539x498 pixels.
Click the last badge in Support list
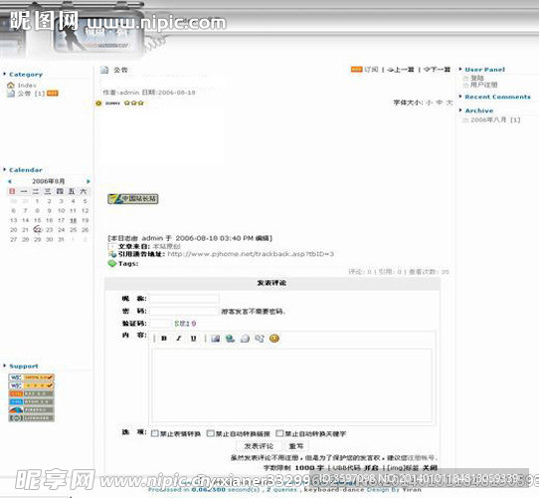(31, 418)
